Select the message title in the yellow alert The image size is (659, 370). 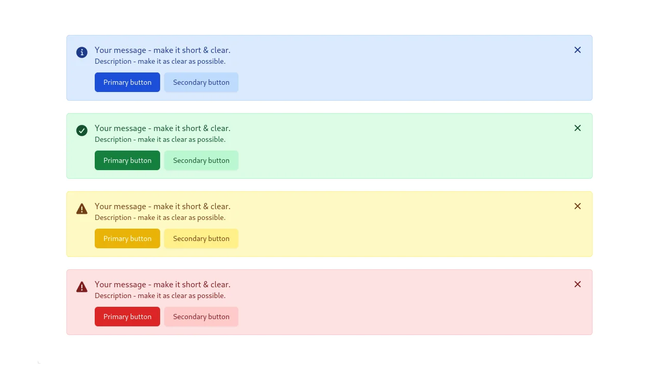[162, 206]
